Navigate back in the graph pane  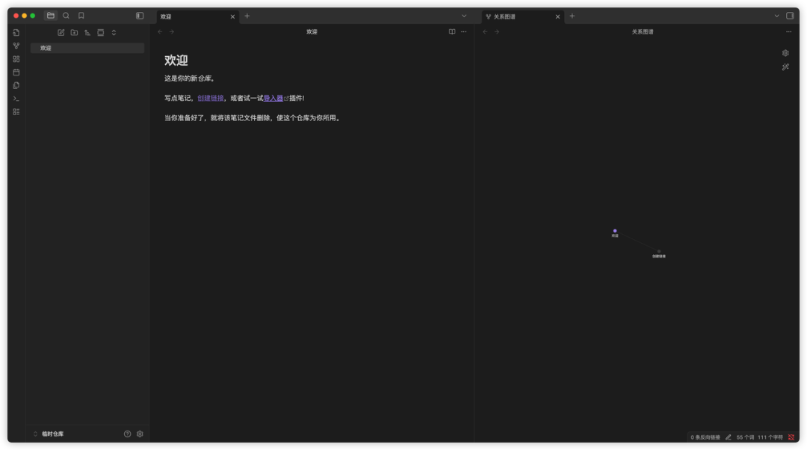(x=485, y=32)
